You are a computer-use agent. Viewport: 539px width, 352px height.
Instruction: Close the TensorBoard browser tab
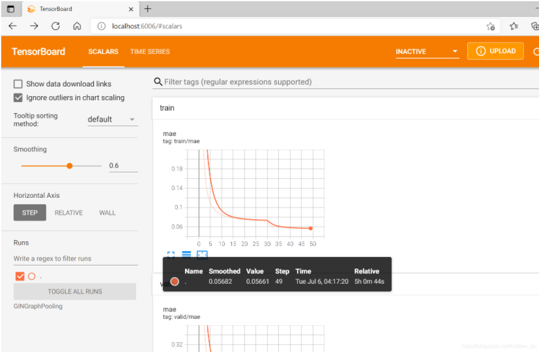[x=131, y=9]
